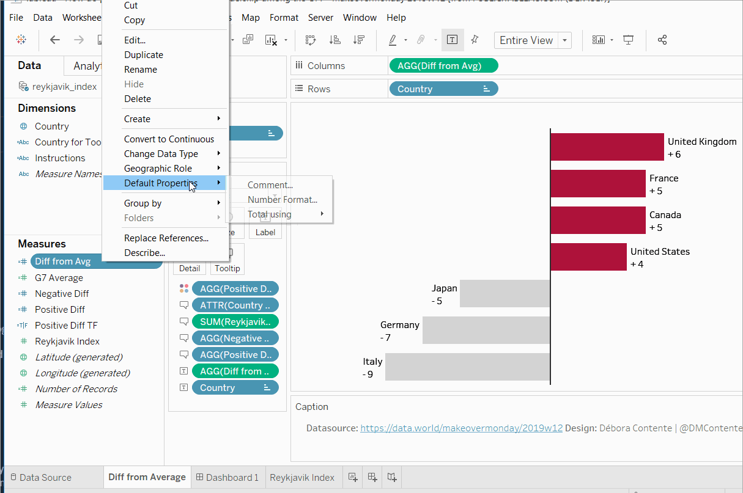
Task: Click the new worksheet icon
Action: coord(352,477)
